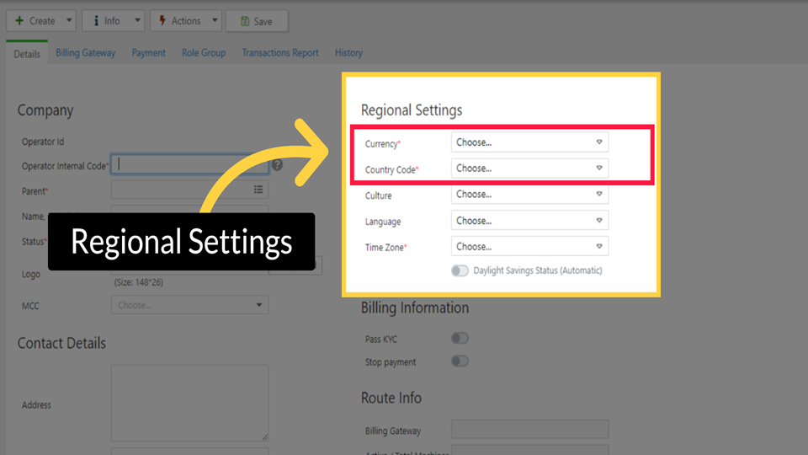The height and width of the screenshot is (455, 808).
Task: Expand the Country Code dropdown
Action: (529, 169)
